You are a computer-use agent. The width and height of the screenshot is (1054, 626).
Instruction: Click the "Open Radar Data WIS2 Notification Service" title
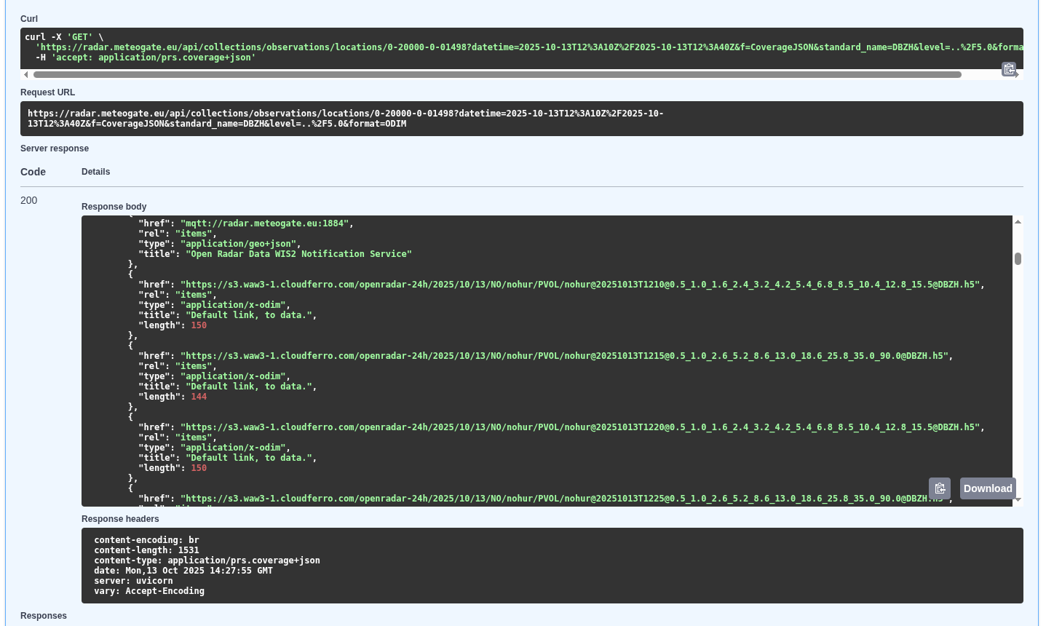coord(298,254)
